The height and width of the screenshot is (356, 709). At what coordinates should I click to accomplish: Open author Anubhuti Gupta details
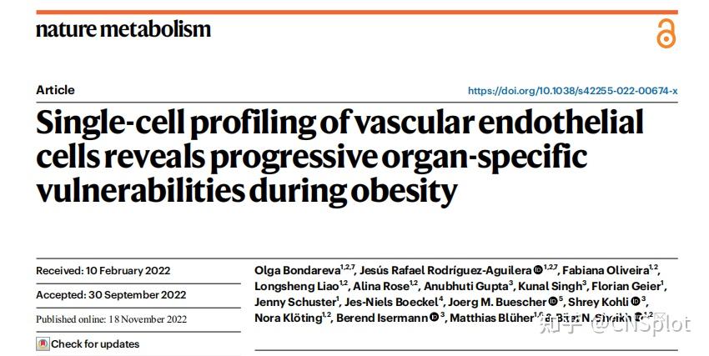tap(465, 286)
